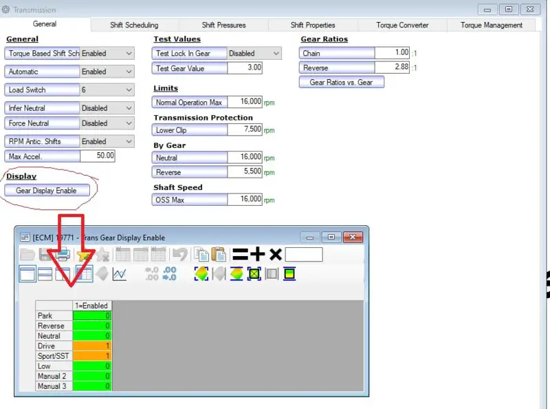Expand the Test Lock In Gear dropdown
This screenshot has width=550, height=409.
pos(254,54)
